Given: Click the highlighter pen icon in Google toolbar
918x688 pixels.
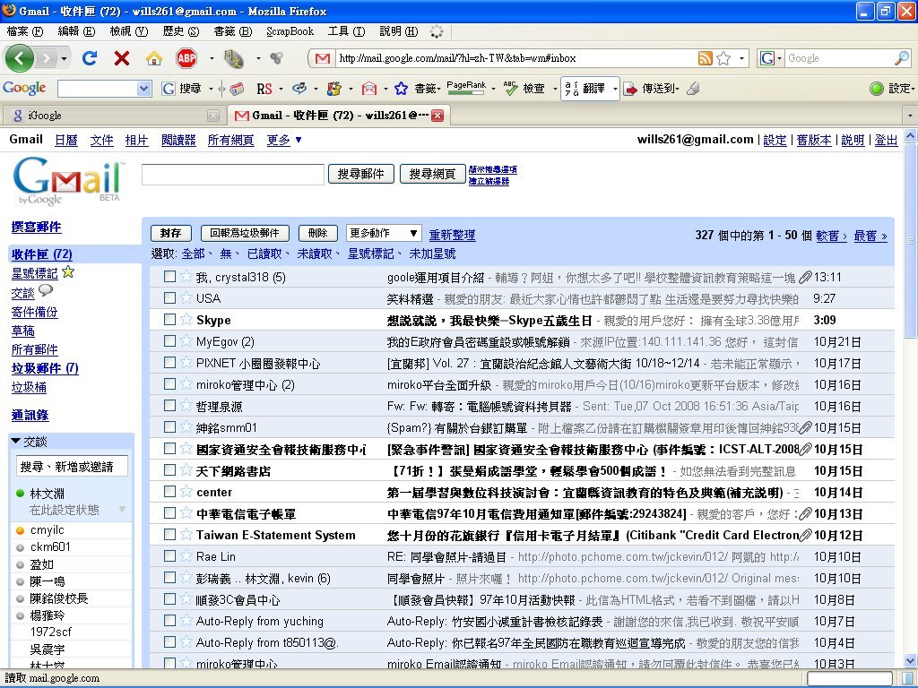Looking at the screenshot, I should coord(693,89).
